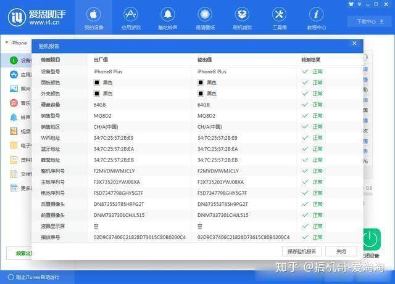The width and height of the screenshot is (395, 284).
Task: Open 应用游戏 (Apps & Games) icon
Action: pyautogui.click(x=131, y=14)
